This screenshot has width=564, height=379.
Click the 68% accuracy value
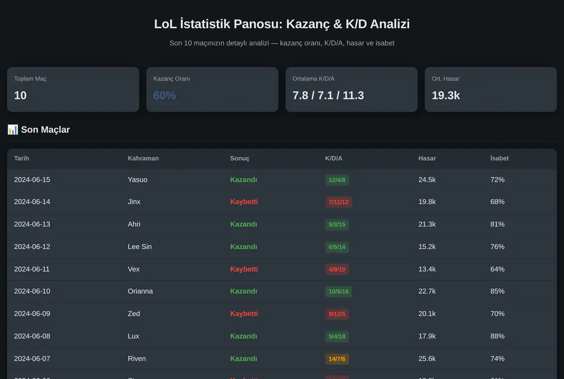[x=497, y=202]
